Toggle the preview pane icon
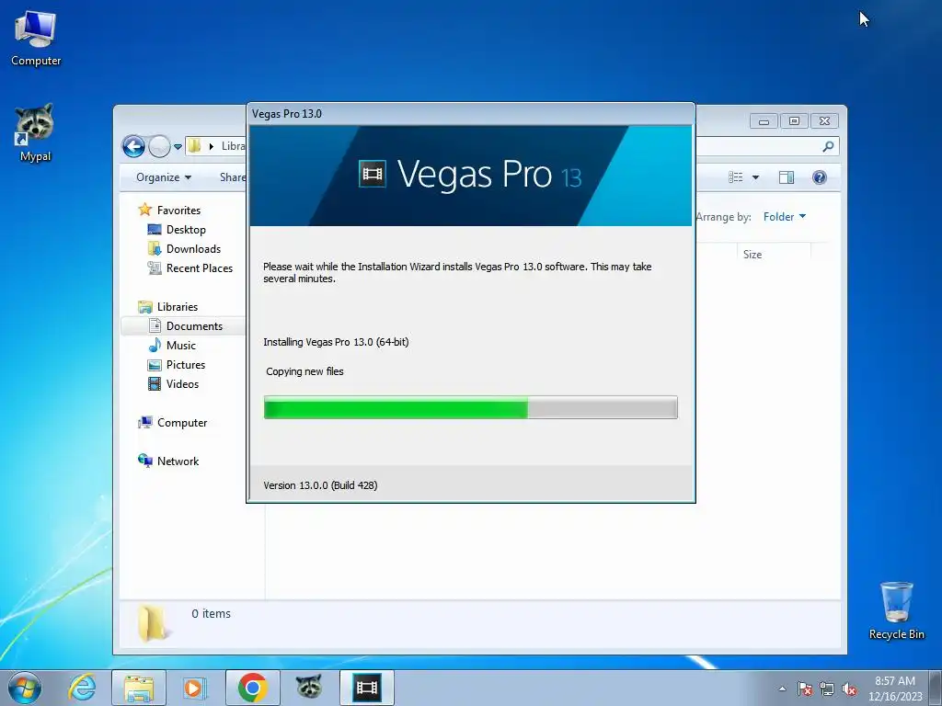 coord(787,177)
